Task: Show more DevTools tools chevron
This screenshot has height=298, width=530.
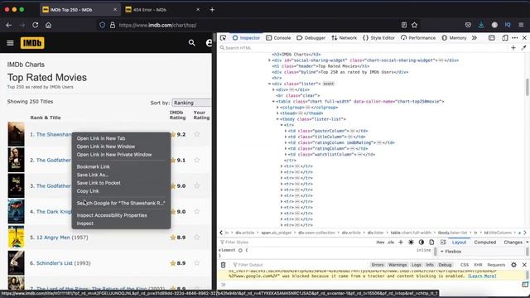Action: pos(475,38)
